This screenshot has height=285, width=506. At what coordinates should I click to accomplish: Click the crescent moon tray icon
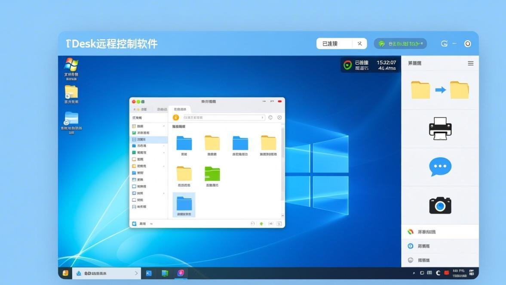438,273
